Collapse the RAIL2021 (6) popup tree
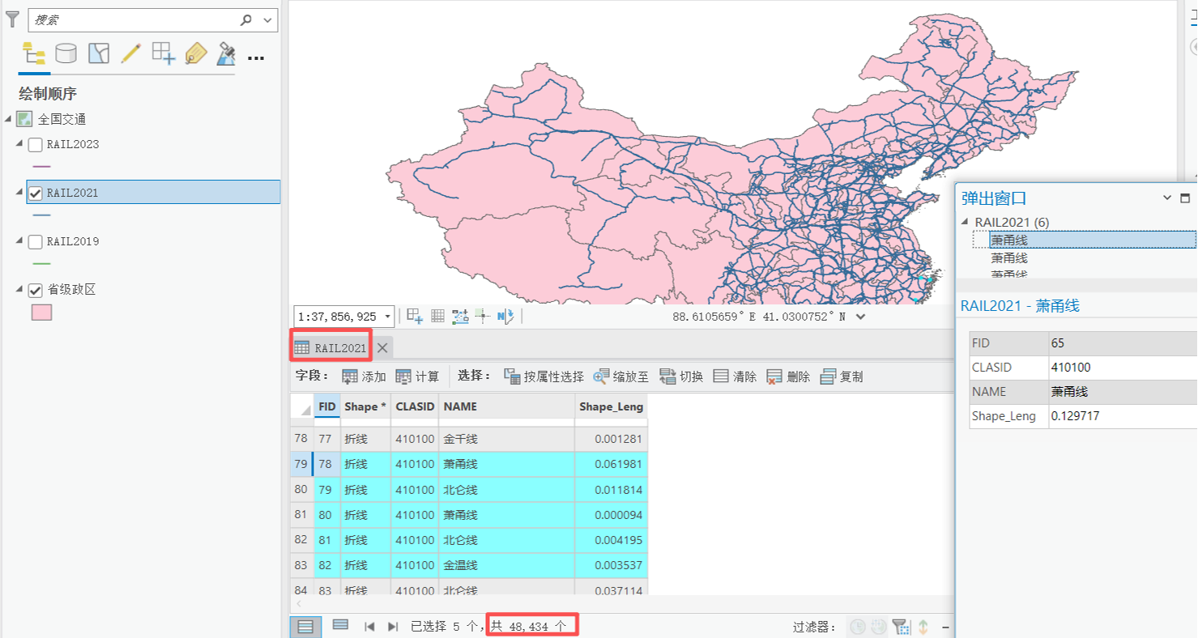The width and height of the screenshot is (1198, 638). point(965,222)
